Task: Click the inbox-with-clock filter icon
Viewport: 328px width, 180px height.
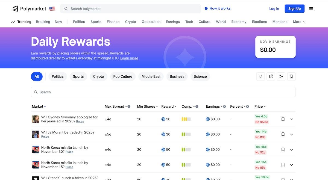Action: (x=271, y=76)
